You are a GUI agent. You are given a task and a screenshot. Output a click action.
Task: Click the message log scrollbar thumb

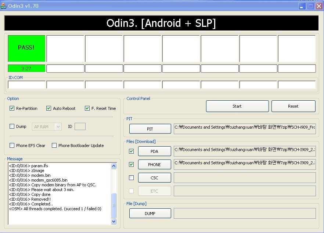(114, 205)
